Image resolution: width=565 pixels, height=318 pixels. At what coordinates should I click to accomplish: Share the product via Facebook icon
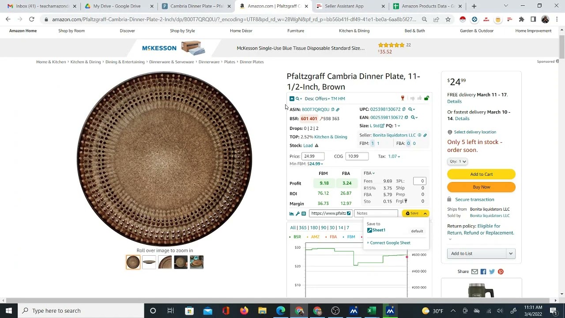(x=483, y=272)
